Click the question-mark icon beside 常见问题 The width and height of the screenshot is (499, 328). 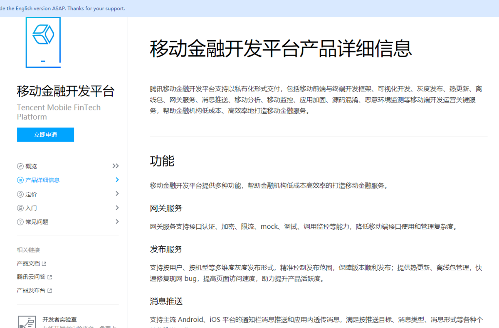coord(20,221)
